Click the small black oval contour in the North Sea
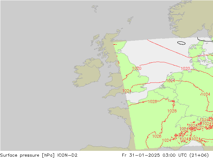This screenshot has width=213, height=165. pos(181,43)
